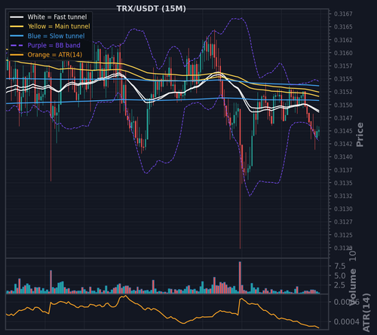The image size is (377, 335).
Task: Click the 0.3132 price tick label
Action: (x=343, y=196)
